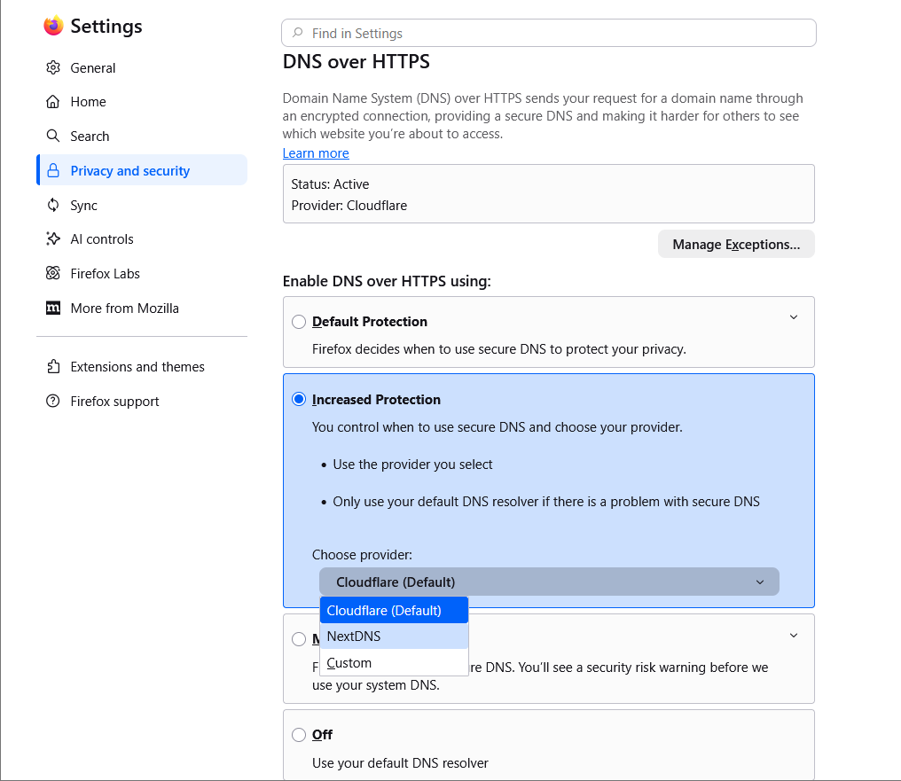Click 'Enable DNS over HTTPS using:' label
The width and height of the screenshot is (901, 781).
coord(387,281)
